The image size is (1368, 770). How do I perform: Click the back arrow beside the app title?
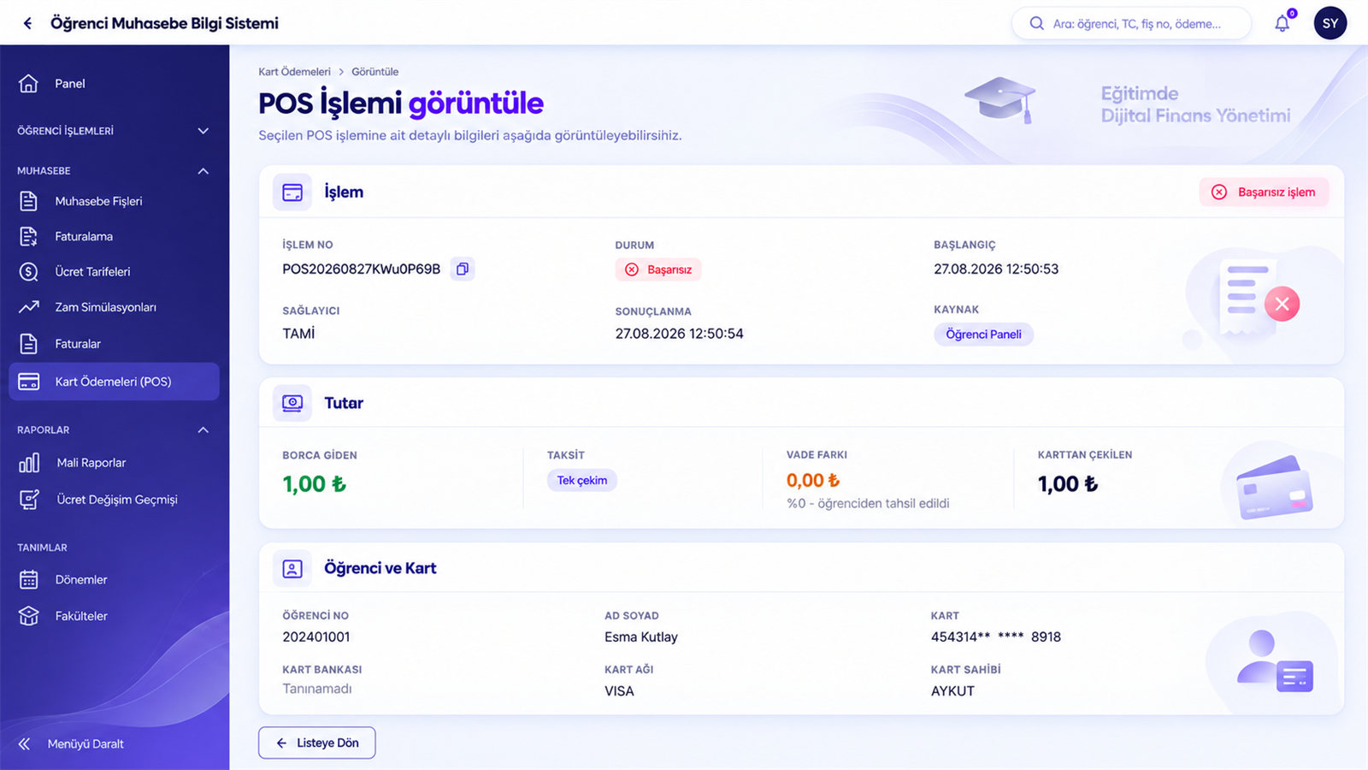27,23
